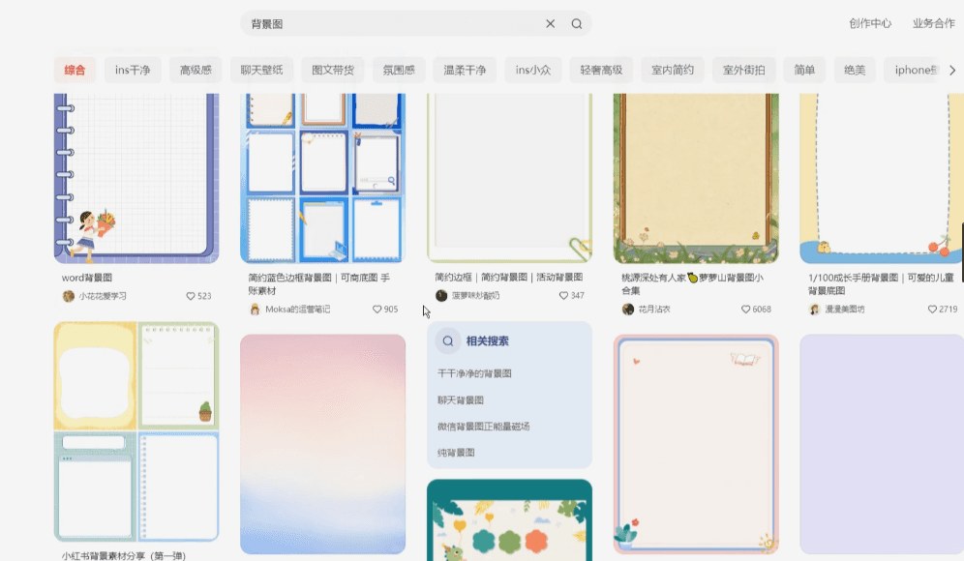The height and width of the screenshot is (561, 964).
Task: Like the 简约边框 post heart 347
Action: [x=563, y=296]
